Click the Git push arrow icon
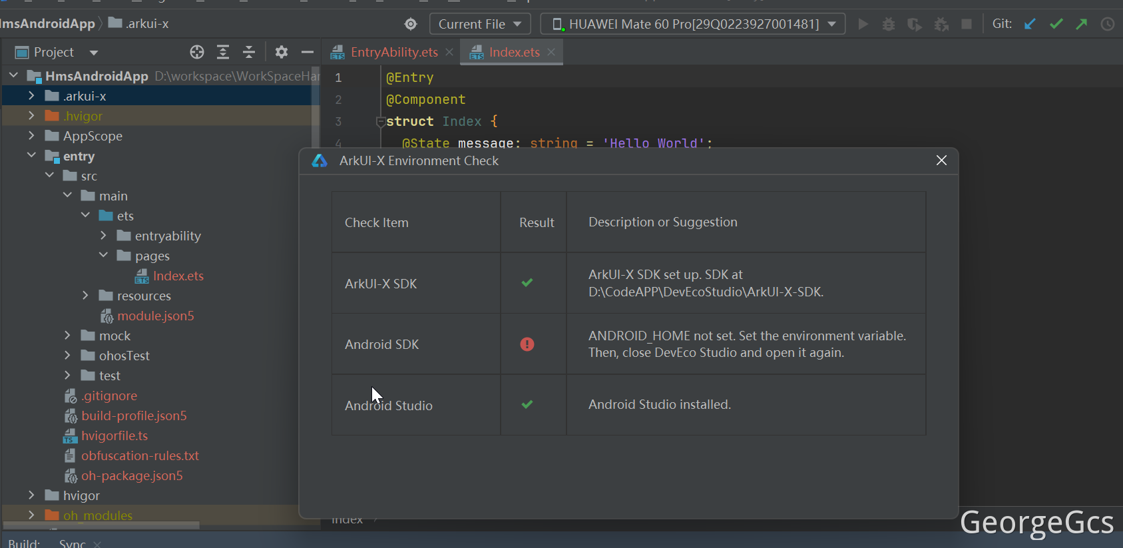The height and width of the screenshot is (548, 1123). pos(1082,24)
